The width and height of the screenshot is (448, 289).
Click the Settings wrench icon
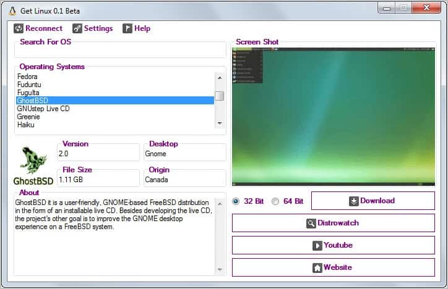(x=77, y=28)
